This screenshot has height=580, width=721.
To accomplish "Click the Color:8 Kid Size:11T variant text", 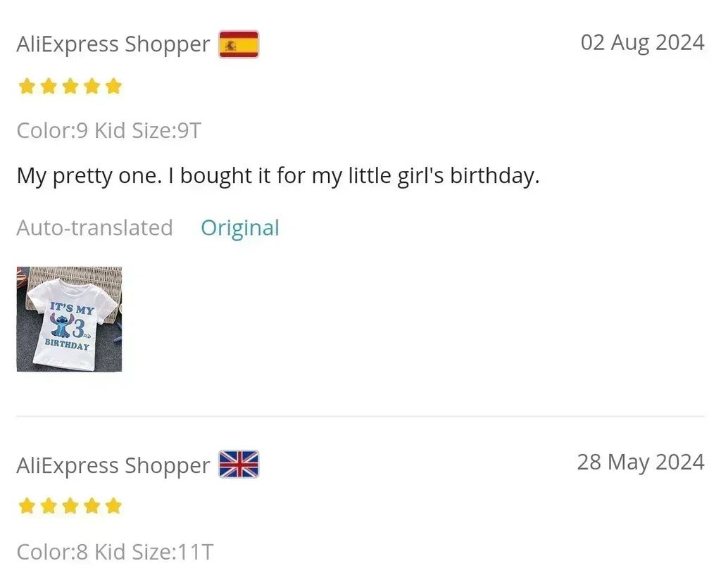I will point(115,551).
